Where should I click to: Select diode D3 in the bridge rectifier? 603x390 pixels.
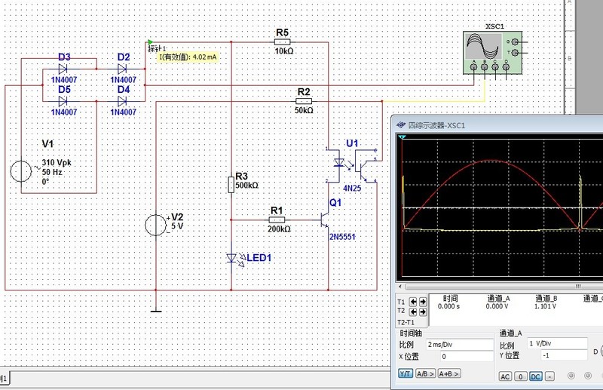(63, 69)
